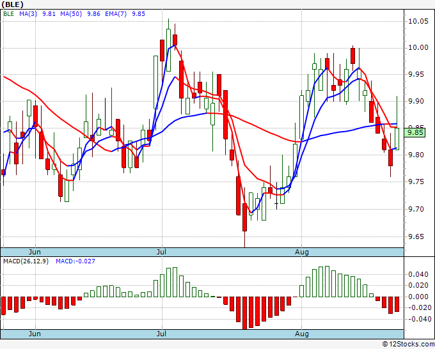Click Jun on the price chart date axis
Screen dimensions: 435x349
(35, 252)
